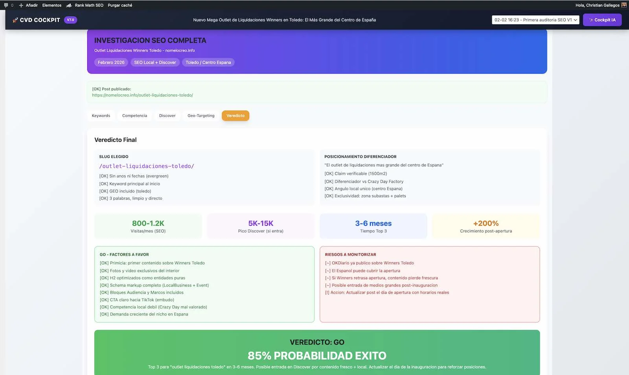The height and width of the screenshot is (375, 629).
Task: Open the Competencia tab
Action: pyautogui.click(x=134, y=115)
